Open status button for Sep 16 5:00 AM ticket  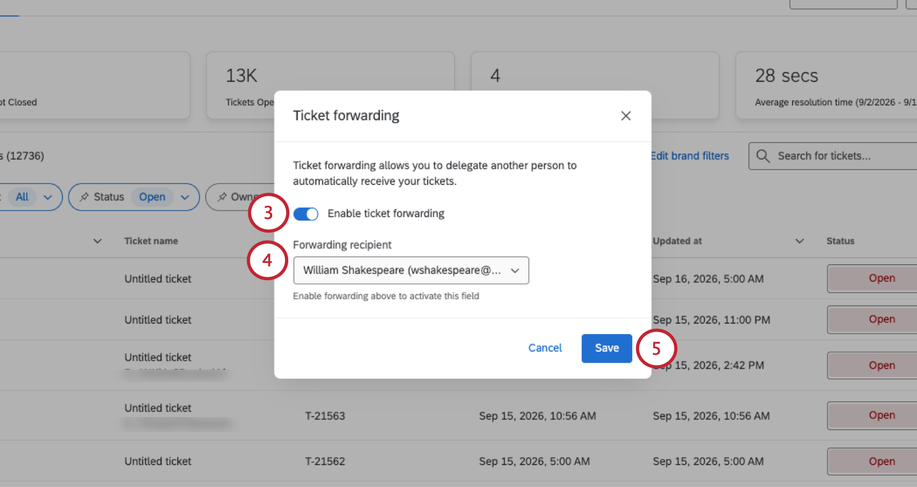tap(872, 278)
